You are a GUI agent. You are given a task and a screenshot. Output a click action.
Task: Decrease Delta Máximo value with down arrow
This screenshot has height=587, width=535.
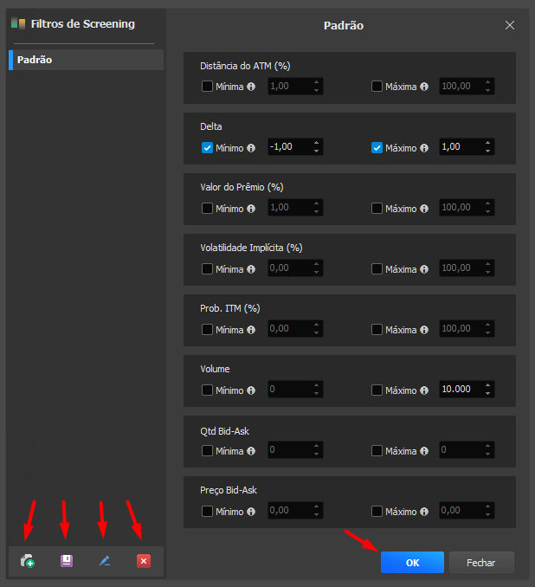[x=487, y=151]
